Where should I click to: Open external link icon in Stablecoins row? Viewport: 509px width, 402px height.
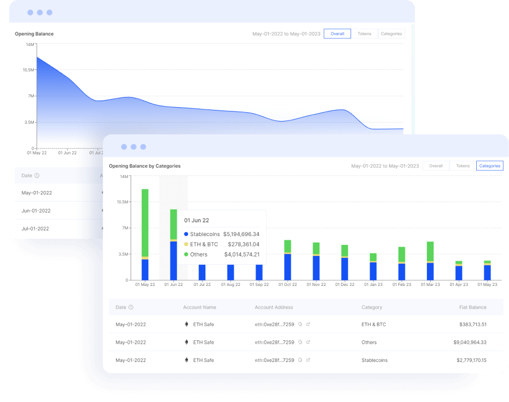tap(309, 360)
